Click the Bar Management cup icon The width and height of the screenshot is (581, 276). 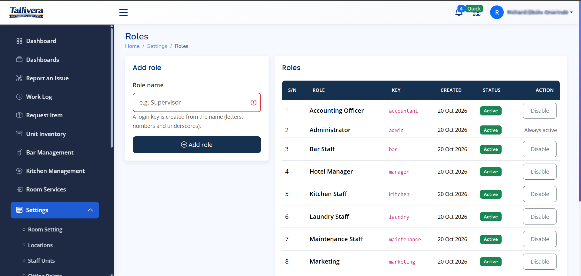coord(19,152)
